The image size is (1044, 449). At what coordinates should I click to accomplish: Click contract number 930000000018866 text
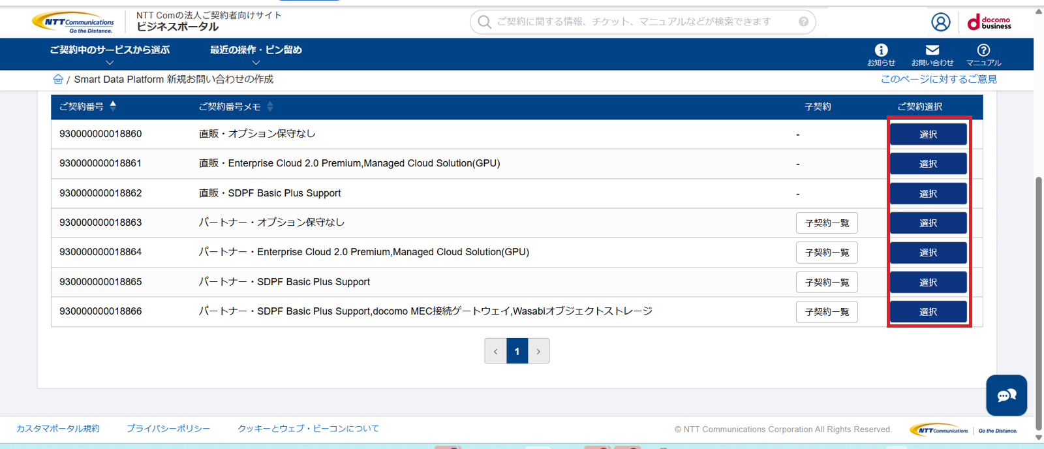100,311
